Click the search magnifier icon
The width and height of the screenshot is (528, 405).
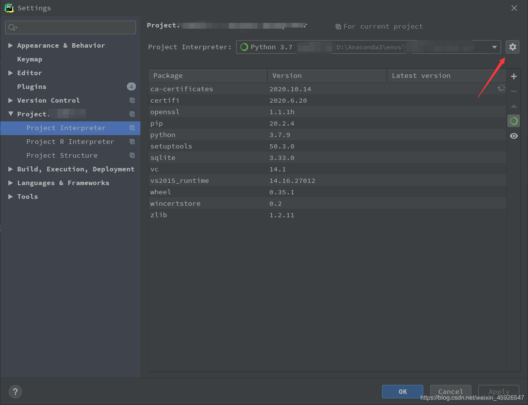pyautogui.click(x=13, y=27)
